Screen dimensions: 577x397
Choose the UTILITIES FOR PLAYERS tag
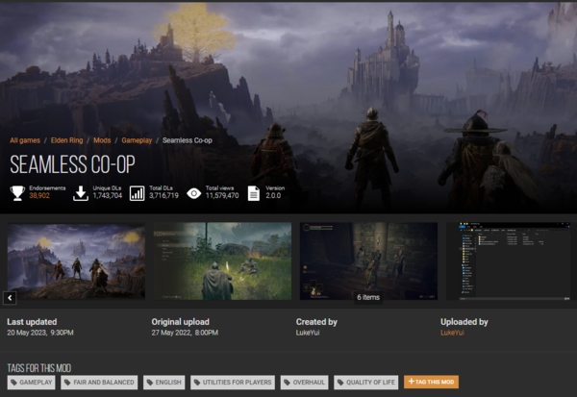[232, 382]
